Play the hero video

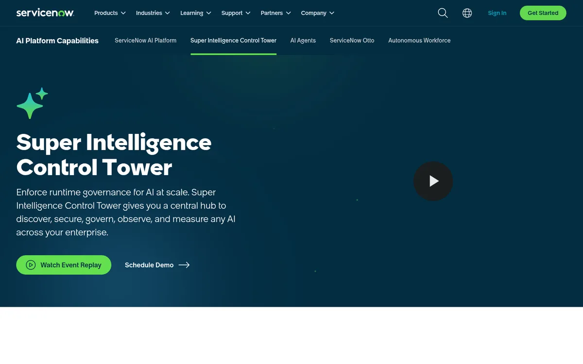coord(433,181)
